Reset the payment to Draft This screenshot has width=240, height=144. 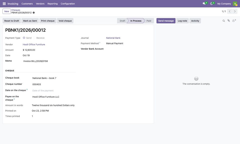coord(12,21)
